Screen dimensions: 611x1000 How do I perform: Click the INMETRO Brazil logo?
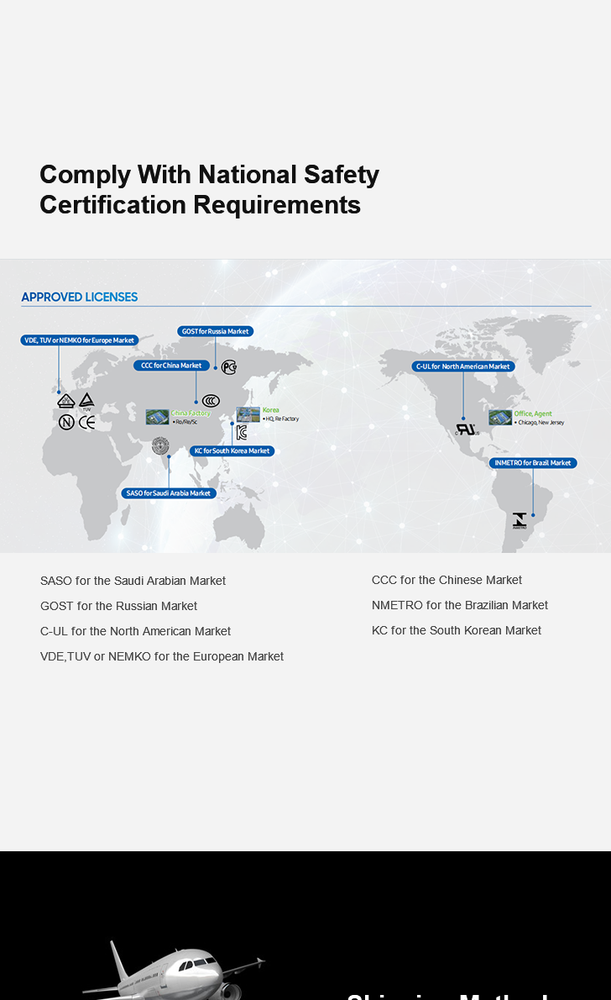click(x=520, y=520)
